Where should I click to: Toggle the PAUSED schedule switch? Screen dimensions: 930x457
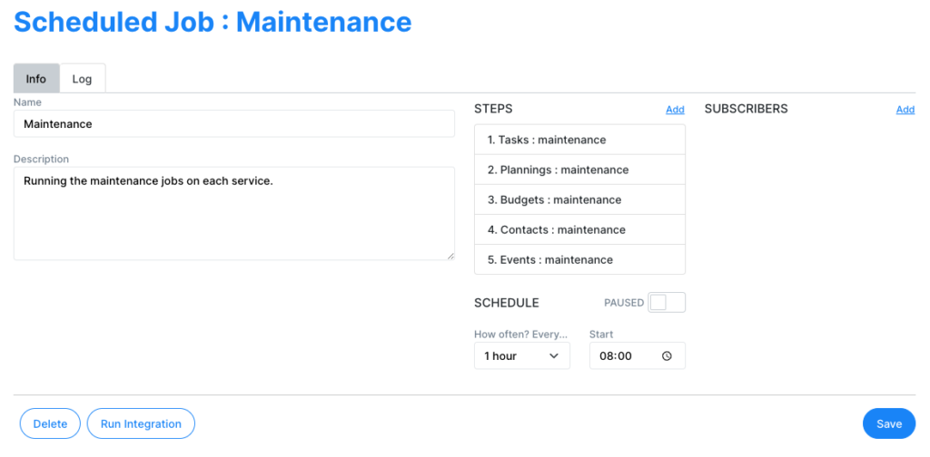(x=667, y=303)
